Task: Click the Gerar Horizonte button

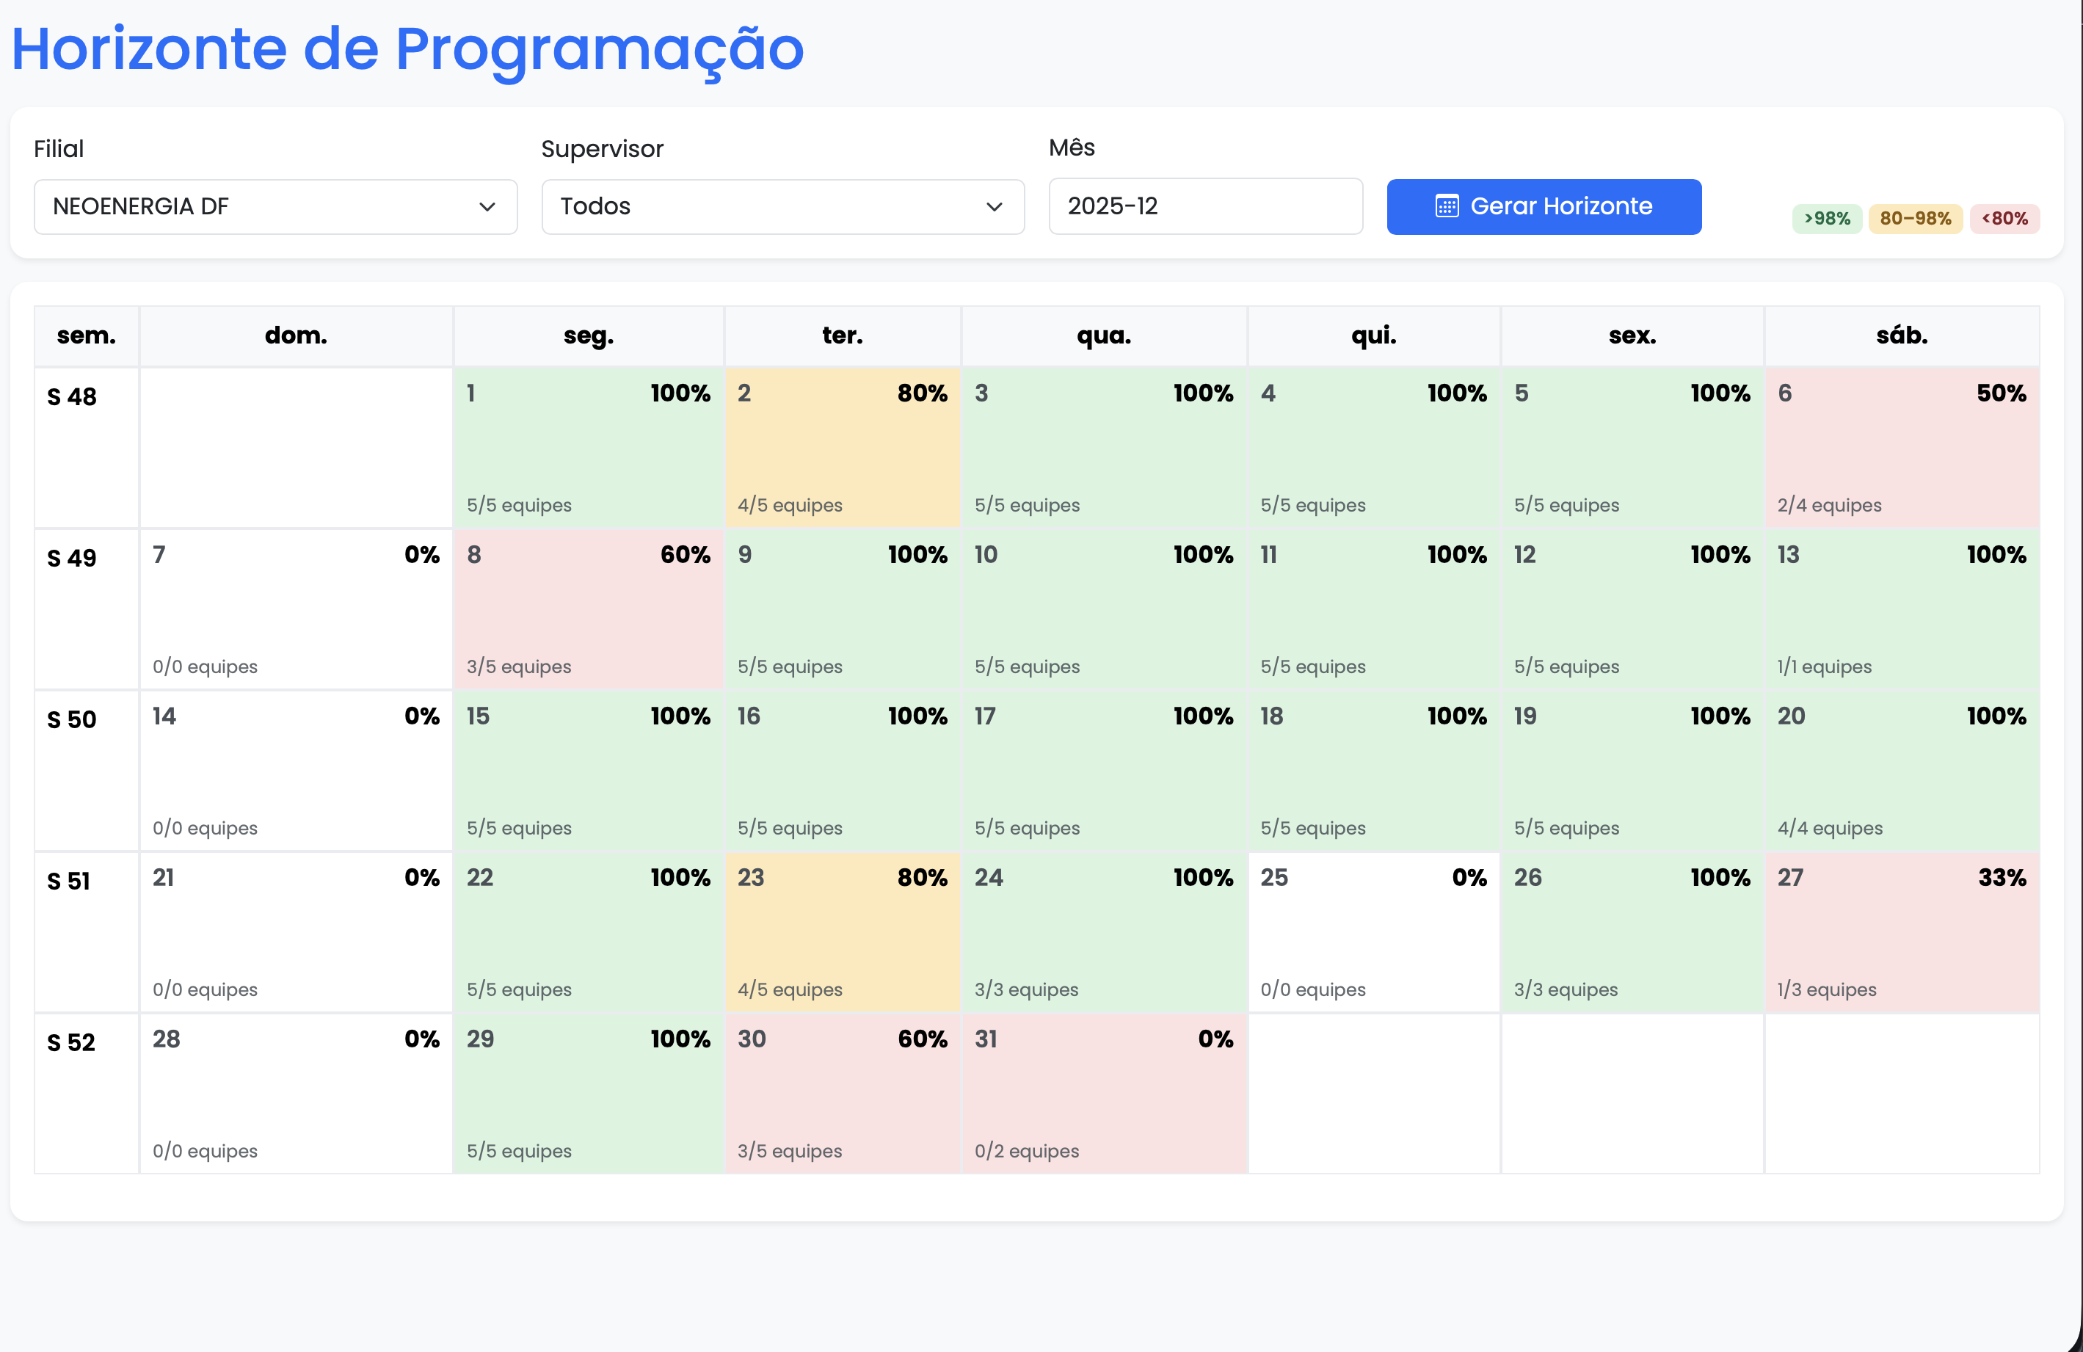Action: pyautogui.click(x=1545, y=206)
